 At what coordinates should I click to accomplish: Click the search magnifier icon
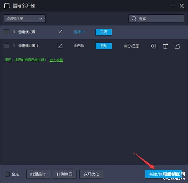(134, 18)
